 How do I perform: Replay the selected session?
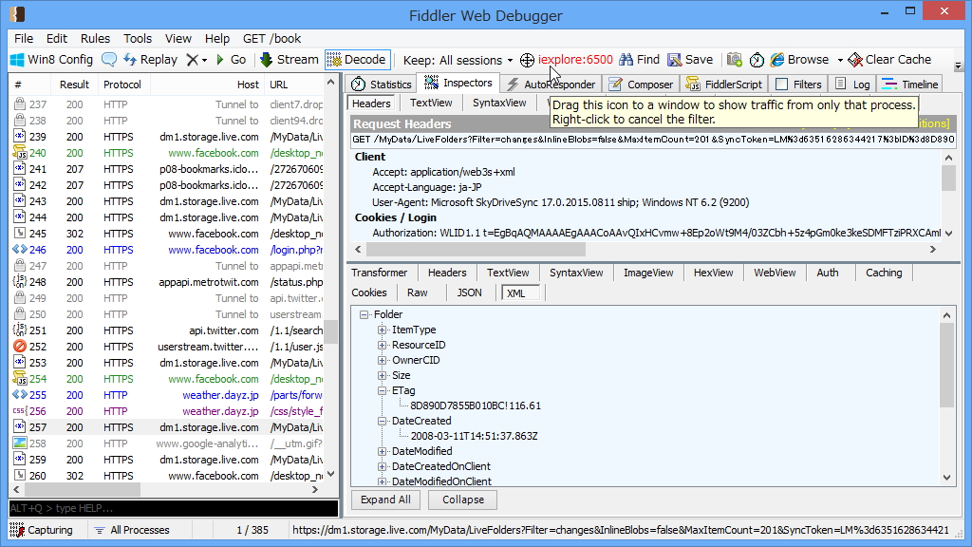151,60
